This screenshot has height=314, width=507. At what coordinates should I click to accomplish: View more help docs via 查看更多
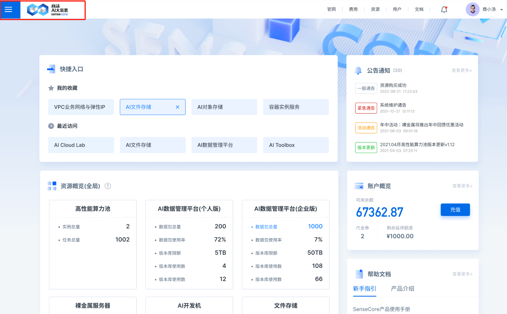coord(463,274)
